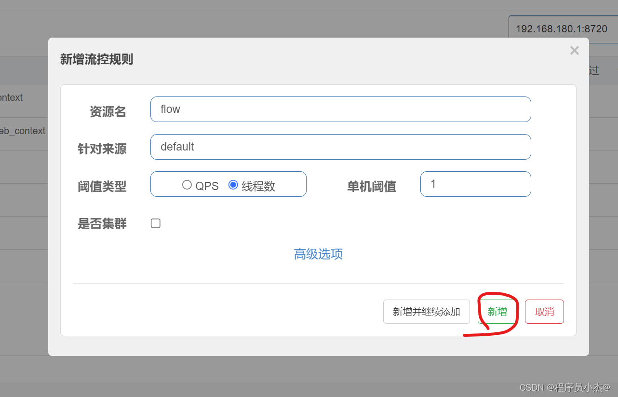Screen dimensions: 618x397
Task: Click the 针对来源 input field containing default
Action: pyautogui.click(x=341, y=147)
